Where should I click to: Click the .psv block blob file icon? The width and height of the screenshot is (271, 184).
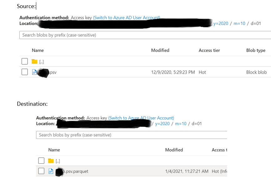34,72
